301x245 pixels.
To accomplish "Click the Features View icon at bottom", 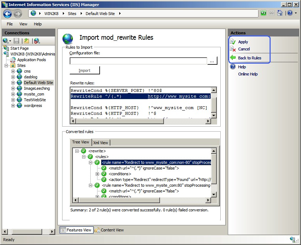I will point(63,230).
